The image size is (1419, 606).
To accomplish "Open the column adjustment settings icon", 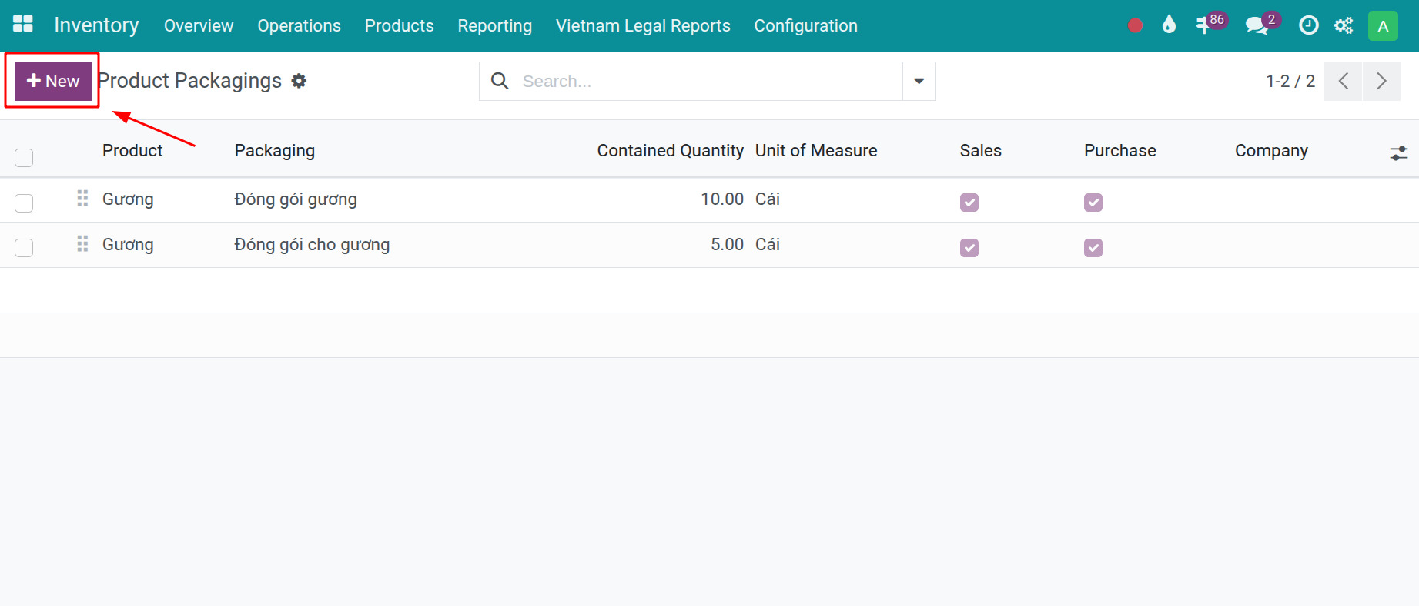I will (1398, 153).
